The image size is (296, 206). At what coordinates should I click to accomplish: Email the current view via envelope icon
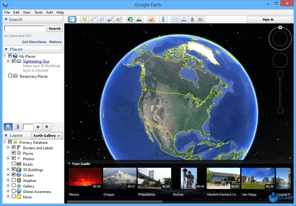(175, 19)
